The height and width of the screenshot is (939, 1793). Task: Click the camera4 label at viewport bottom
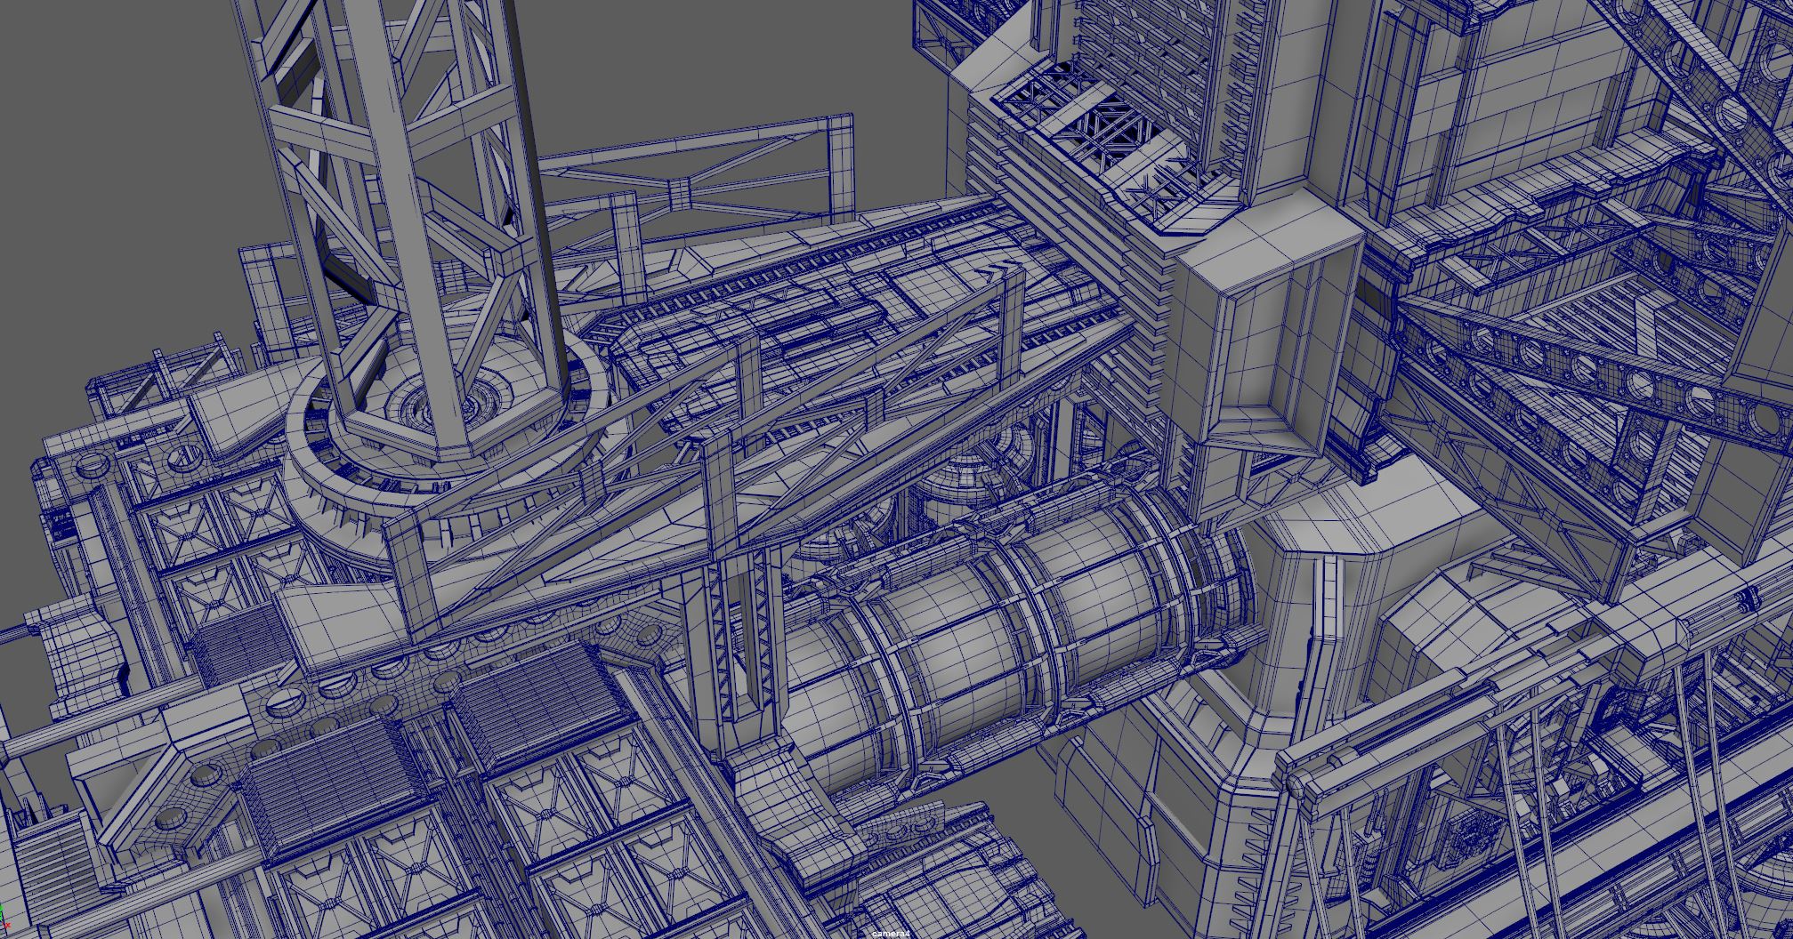890,934
